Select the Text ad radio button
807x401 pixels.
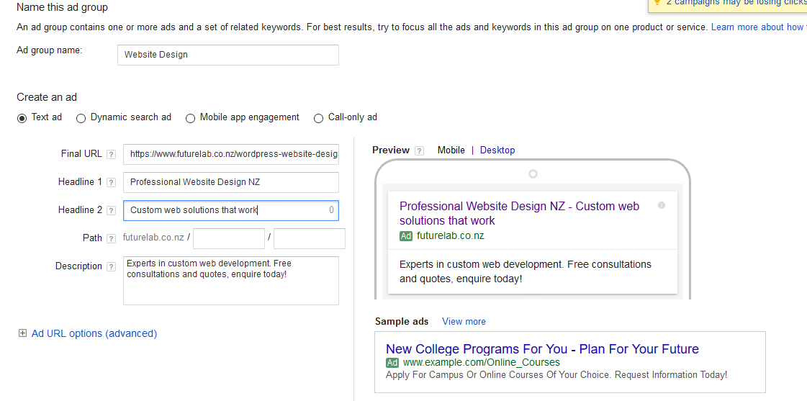pos(22,118)
